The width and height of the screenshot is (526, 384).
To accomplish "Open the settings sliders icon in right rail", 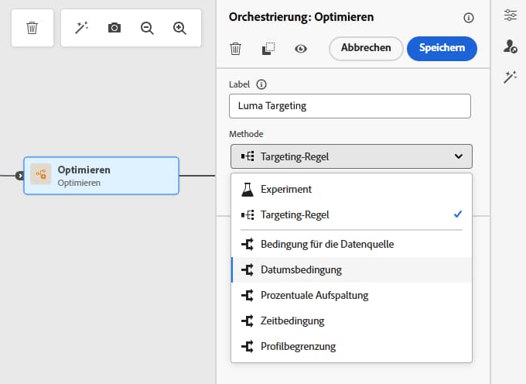I will tap(510, 15).
